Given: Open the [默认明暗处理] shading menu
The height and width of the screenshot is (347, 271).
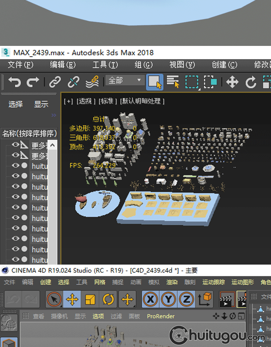Looking at the screenshot, I should pos(142,101).
